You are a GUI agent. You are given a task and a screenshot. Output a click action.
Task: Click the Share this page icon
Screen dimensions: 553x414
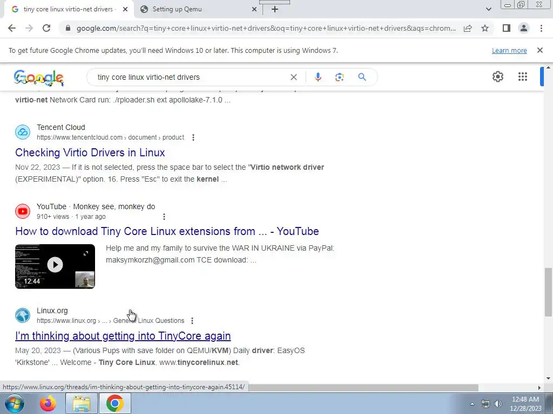(x=468, y=28)
